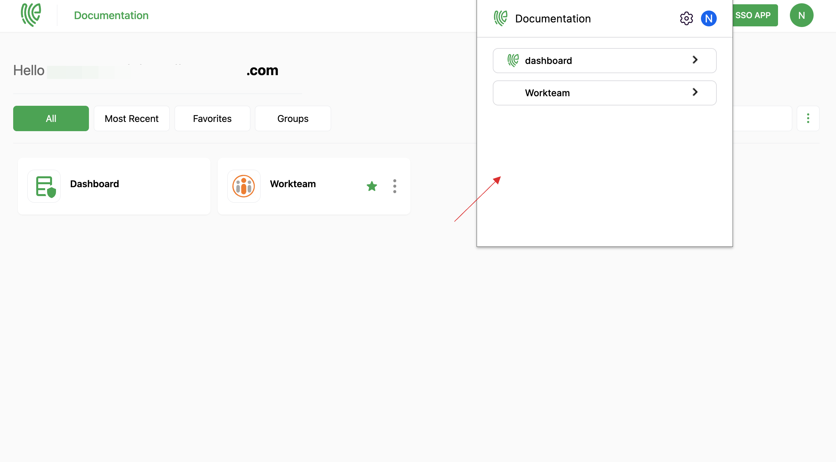Switch to the Favorites tab
Screen dimensions: 836x462
click(x=212, y=119)
